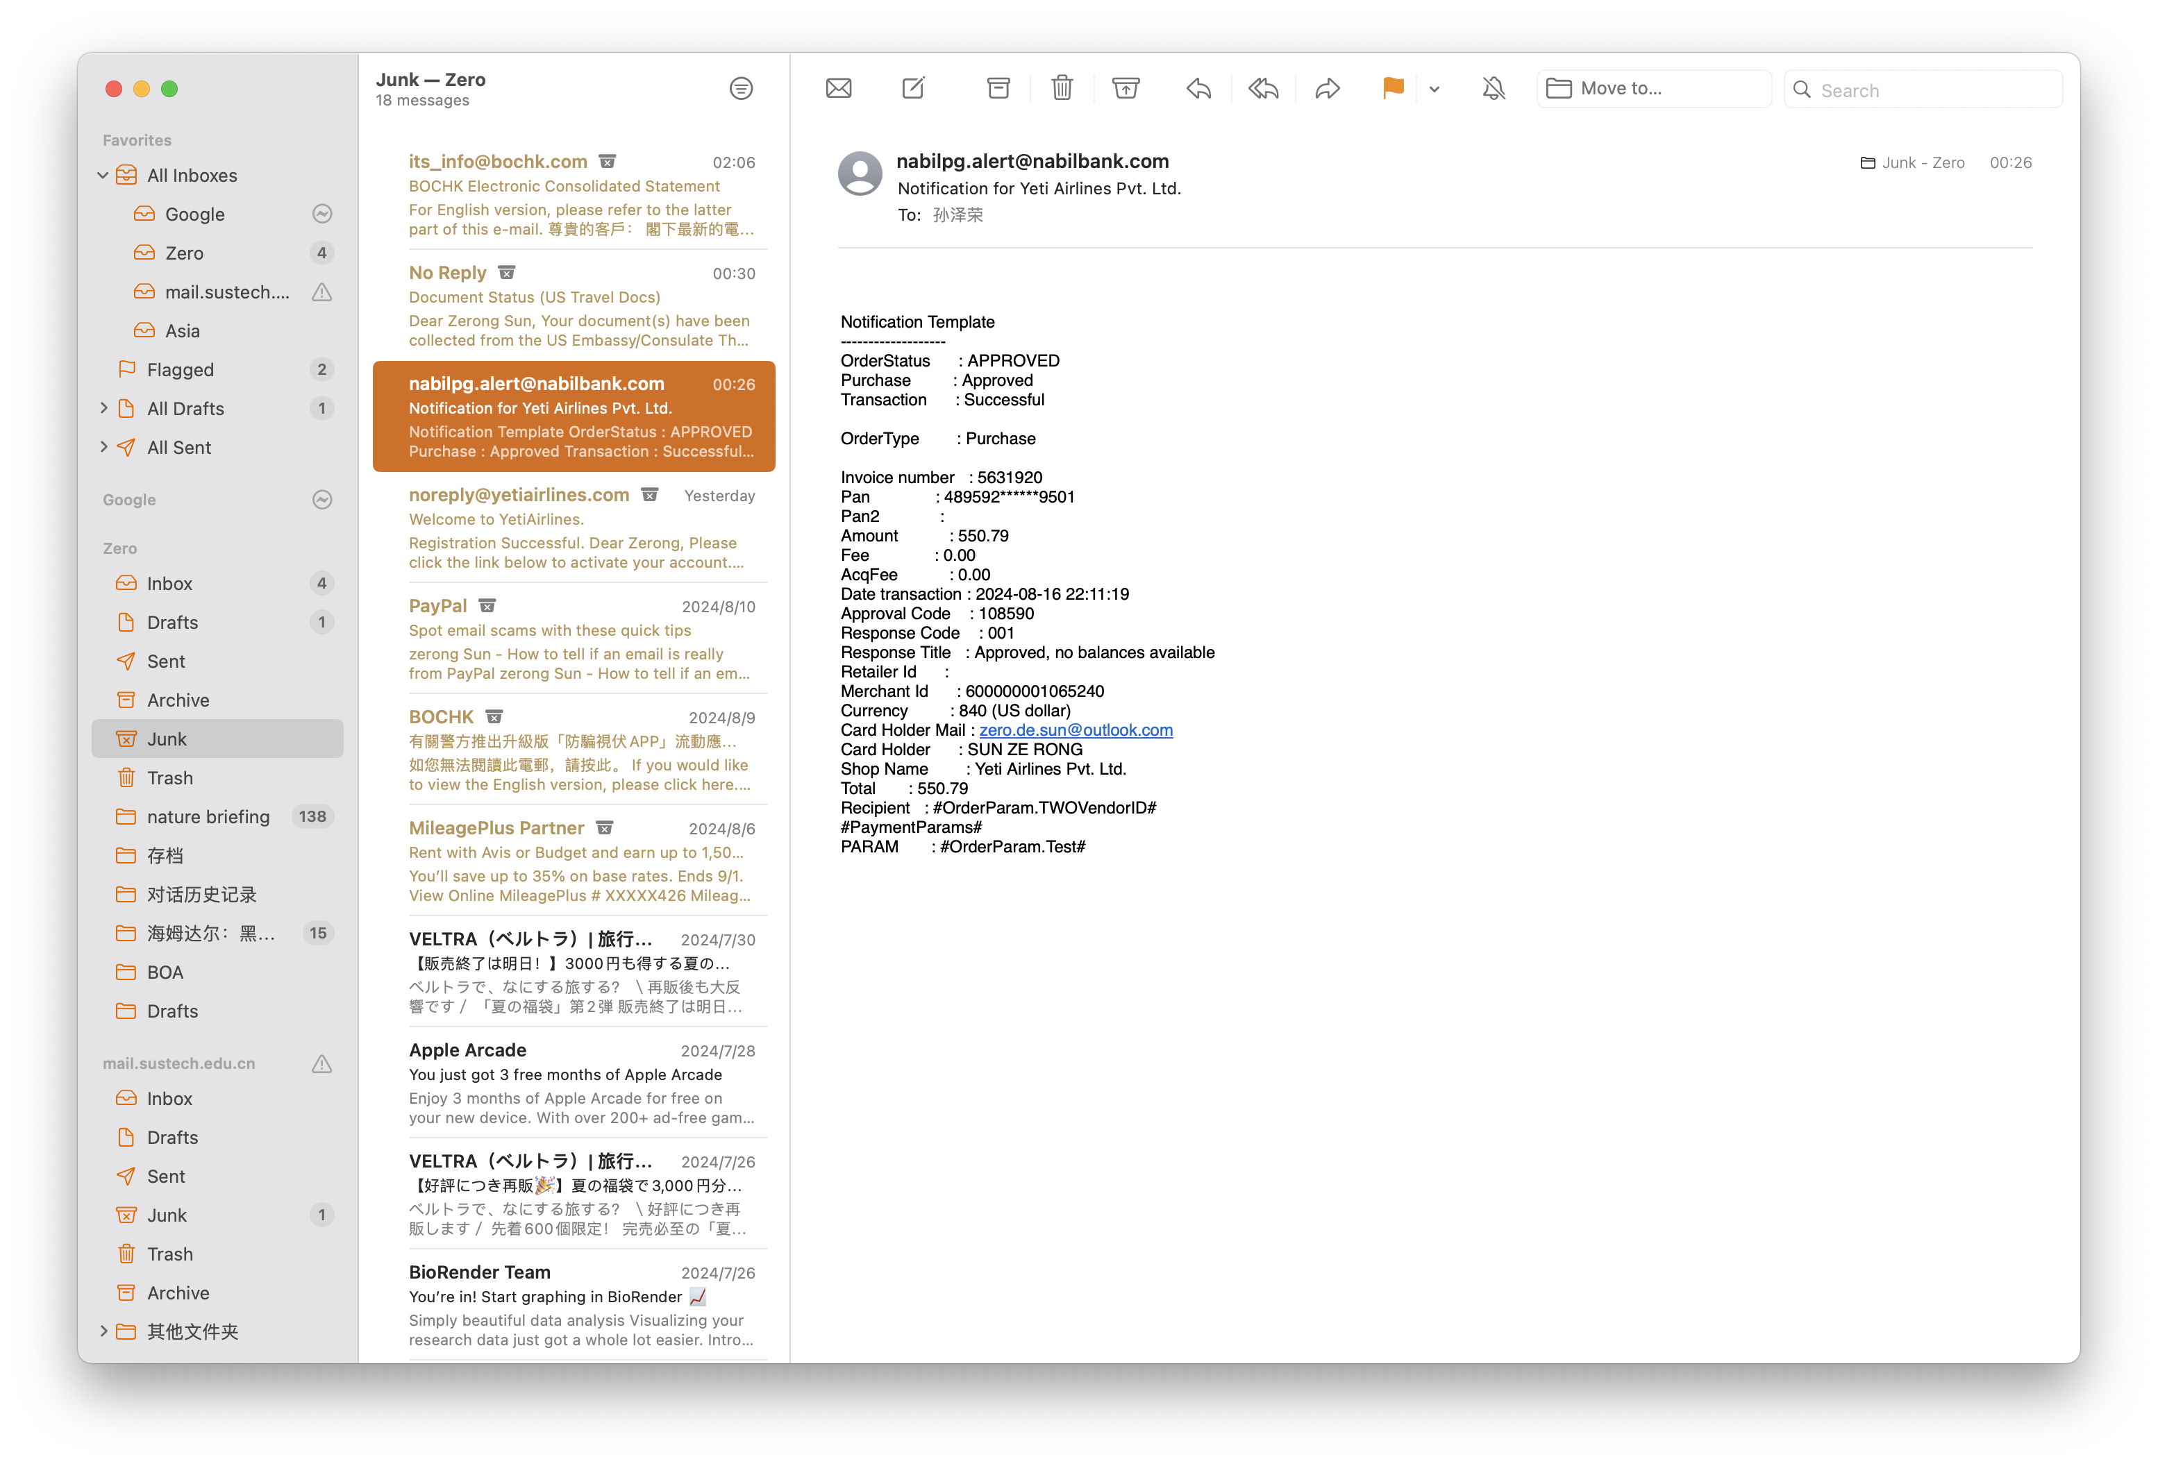Toggle the orange flag on message
The width and height of the screenshot is (2158, 1466).
tap(1392, 88)
